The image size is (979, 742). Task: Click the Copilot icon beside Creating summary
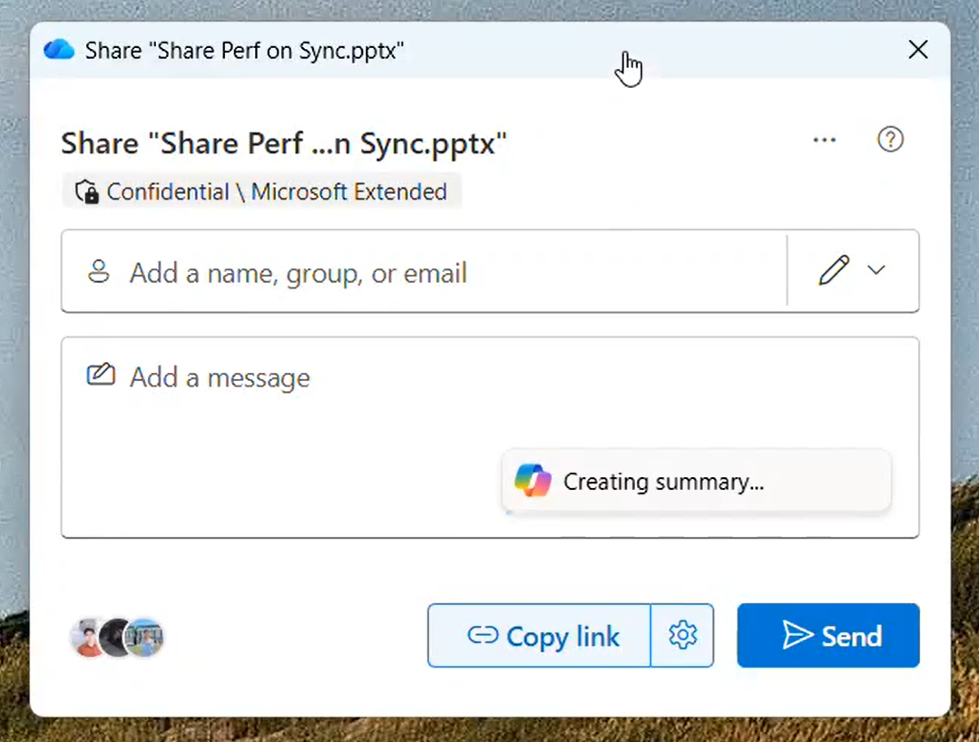coord(533,481)
